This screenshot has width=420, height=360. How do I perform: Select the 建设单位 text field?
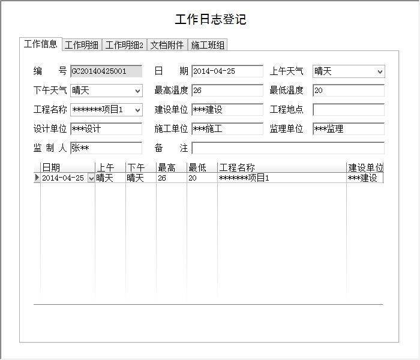227,110
